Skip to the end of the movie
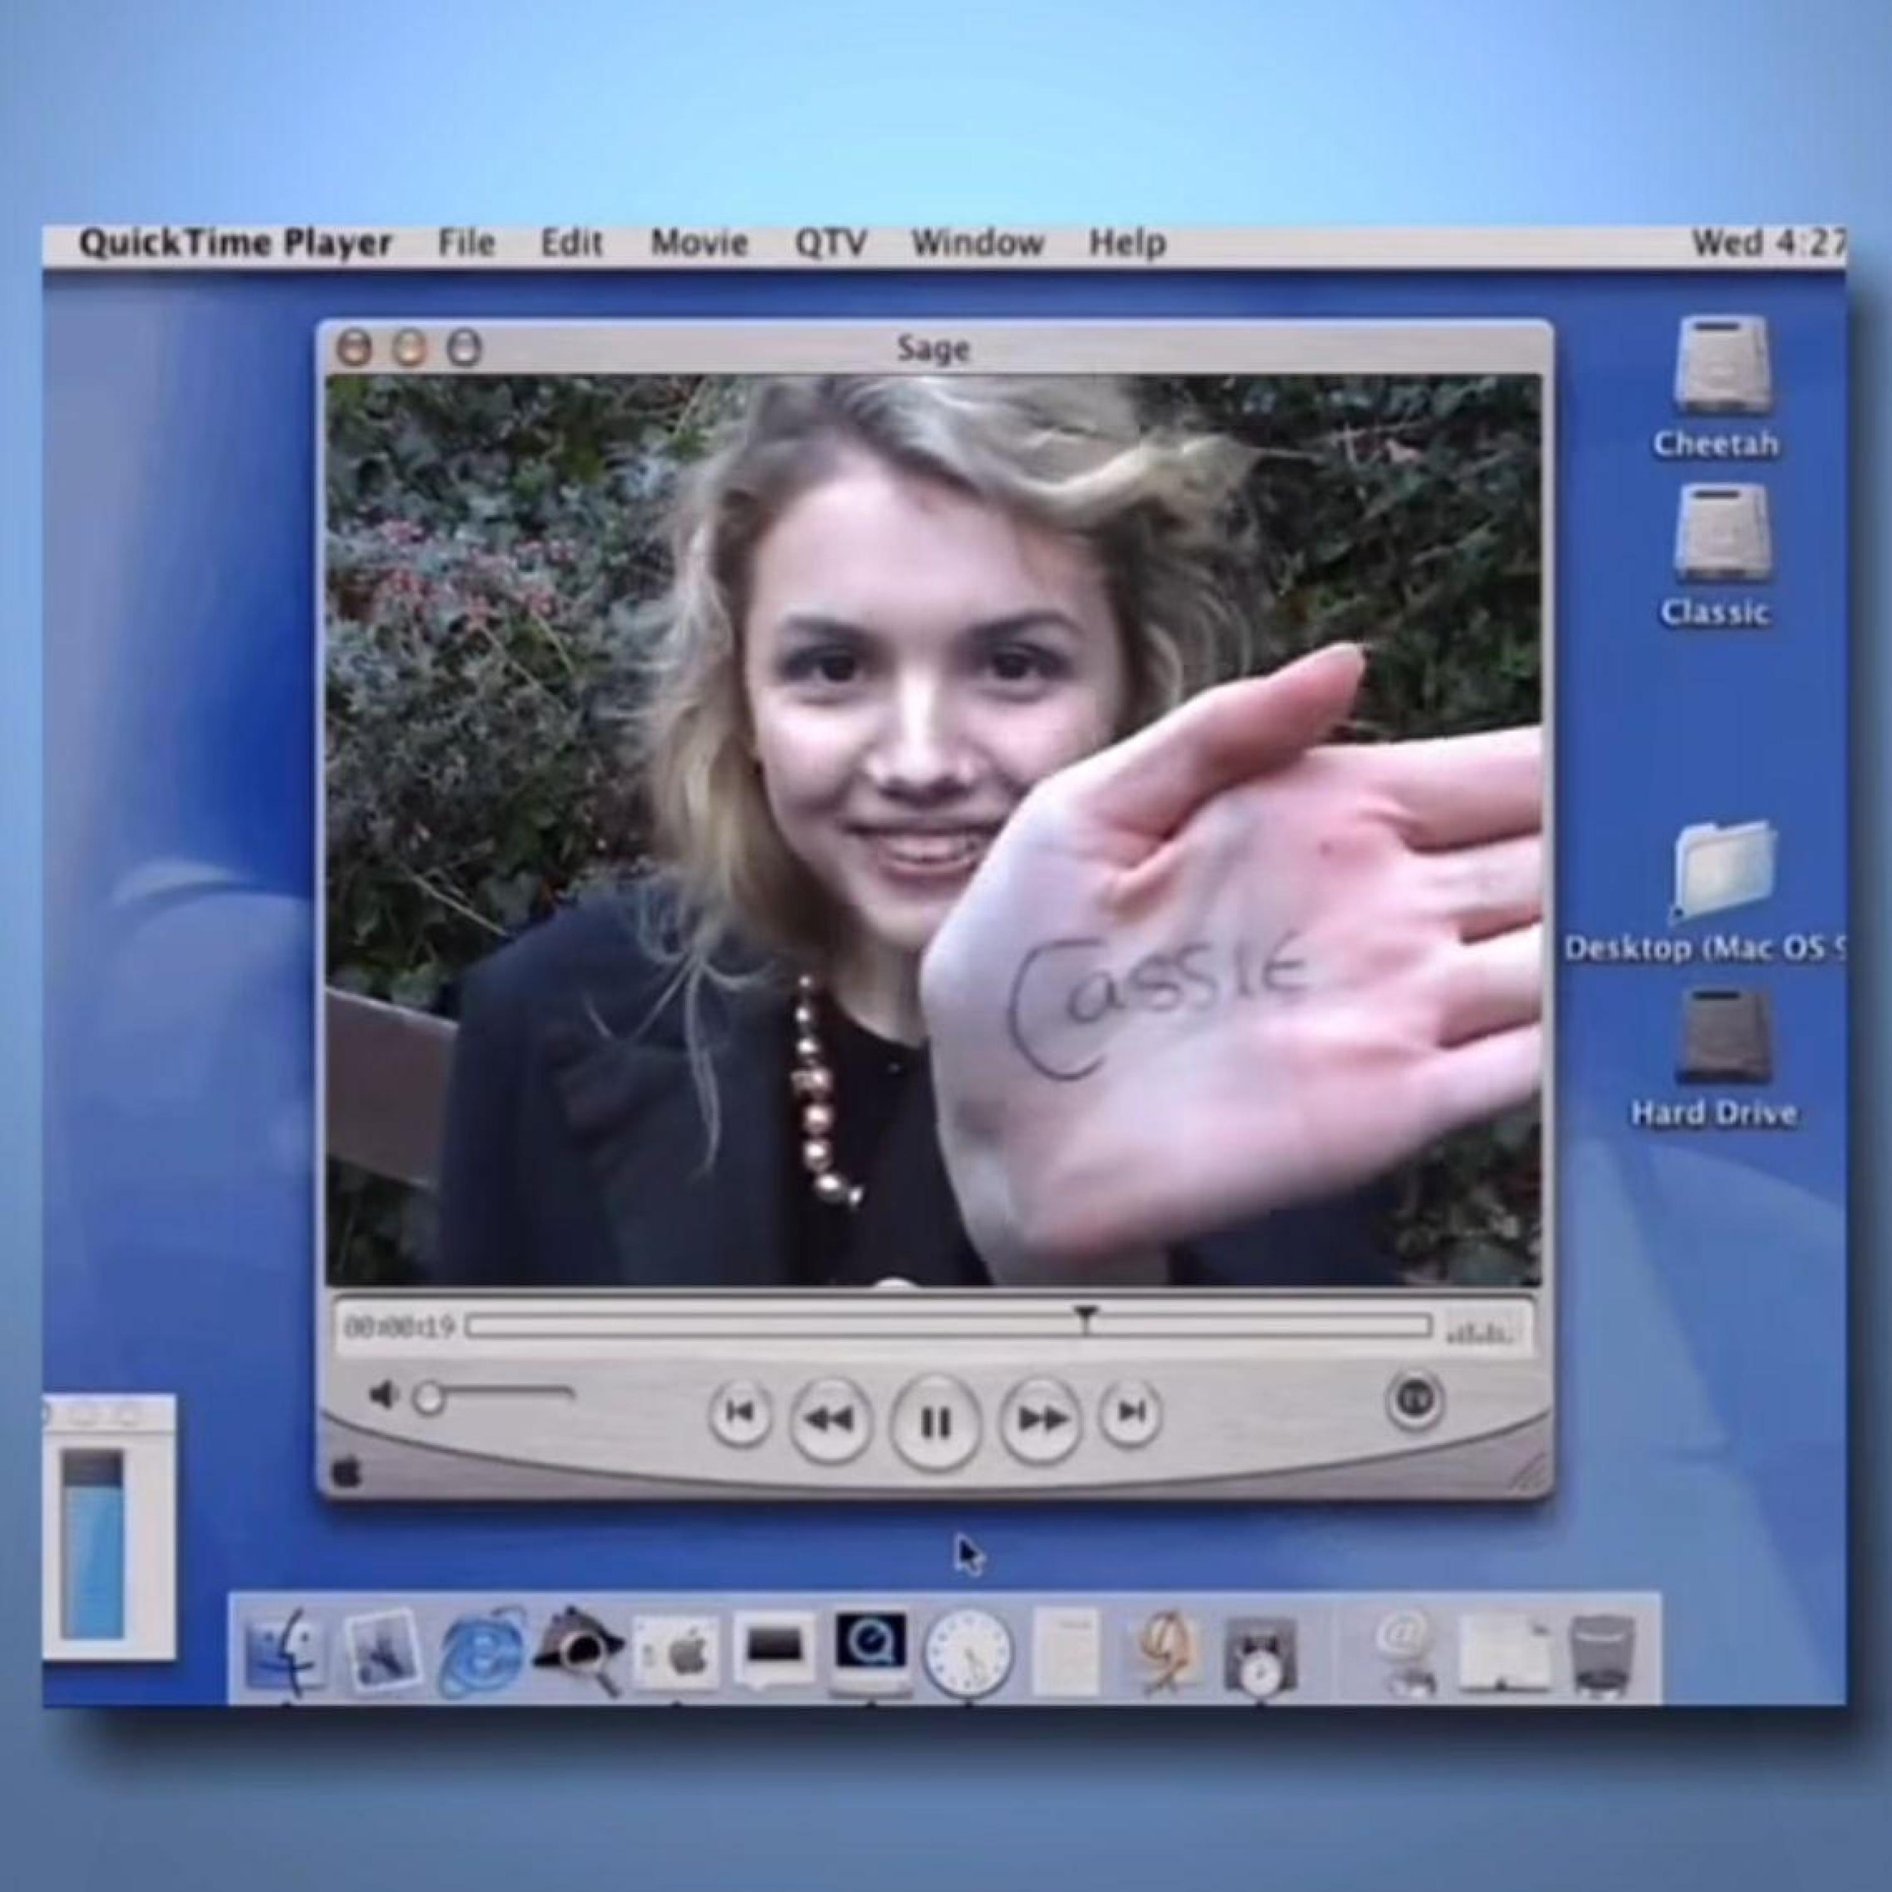Viewport: 1892px width, 1892px height. [1131, 1412]
